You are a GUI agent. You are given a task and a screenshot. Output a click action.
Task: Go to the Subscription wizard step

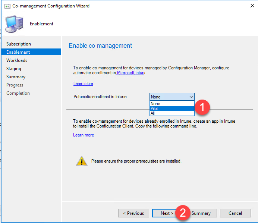(19, 44)
